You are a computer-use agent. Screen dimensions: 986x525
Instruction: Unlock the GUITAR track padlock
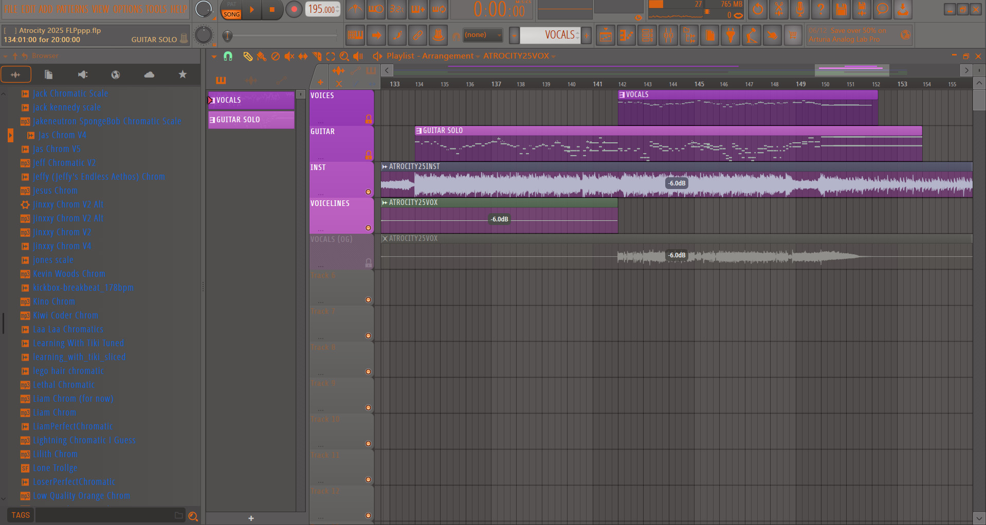click(x=369, y=155)
